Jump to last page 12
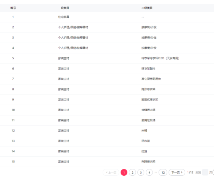 pyautogui.click(x=163, y=173)
